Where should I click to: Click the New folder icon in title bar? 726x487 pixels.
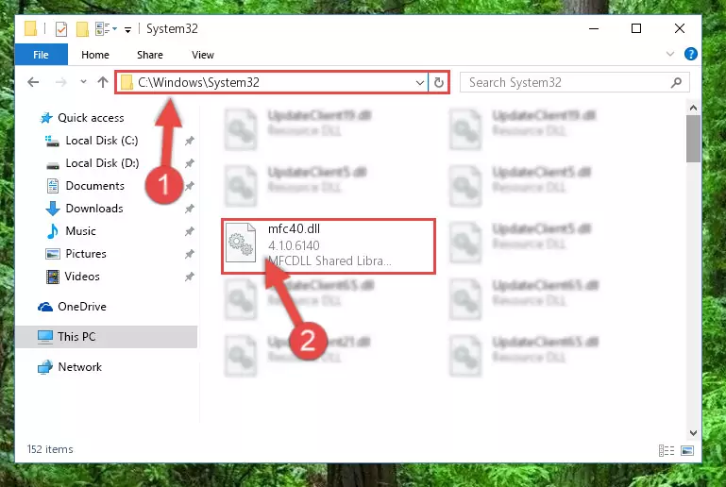[x=82, y=28]
